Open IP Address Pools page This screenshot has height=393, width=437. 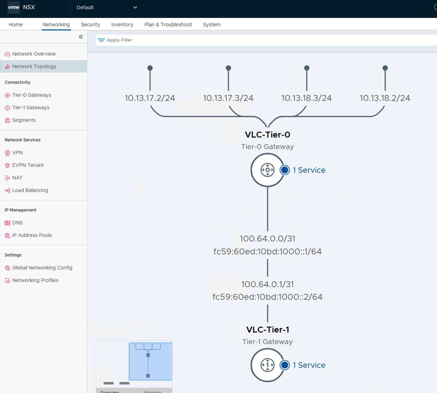(32, 235)
